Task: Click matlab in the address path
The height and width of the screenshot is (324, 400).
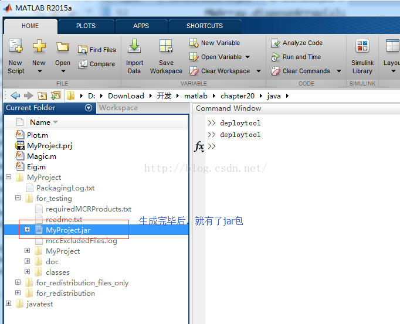Action: point(196,96)
